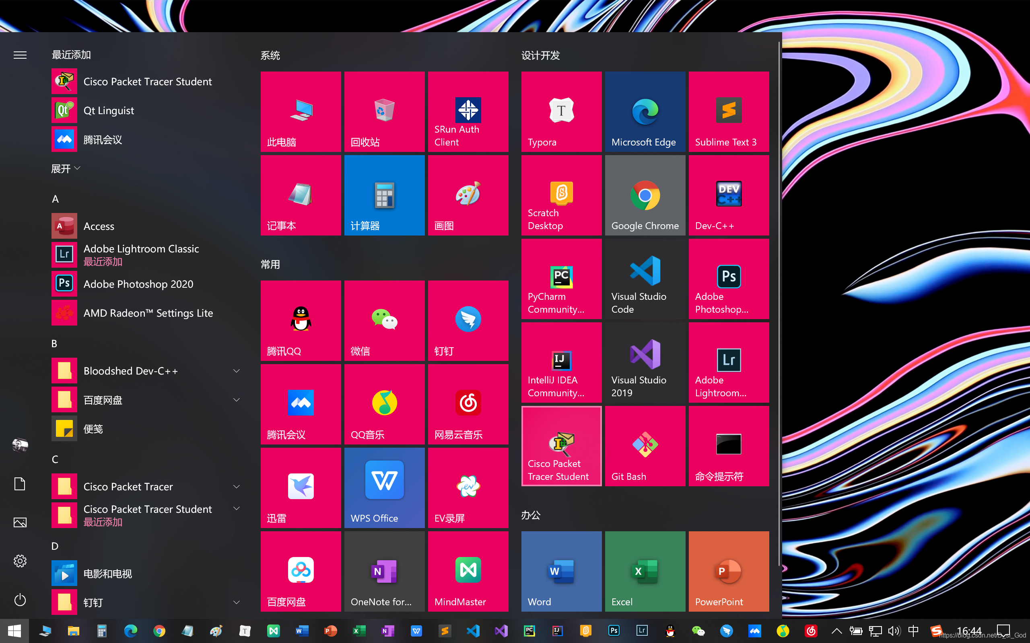
Task: Open the 微信 WeChat tile
Action: (x=384, y=320)
